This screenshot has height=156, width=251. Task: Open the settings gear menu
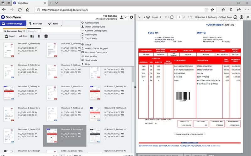click(131, 17)
